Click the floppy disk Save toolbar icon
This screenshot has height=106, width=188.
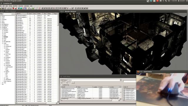pyautogui.click(x=3, y=8)
